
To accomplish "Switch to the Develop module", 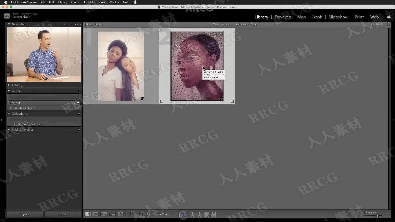I will click(x=283, y=17).
